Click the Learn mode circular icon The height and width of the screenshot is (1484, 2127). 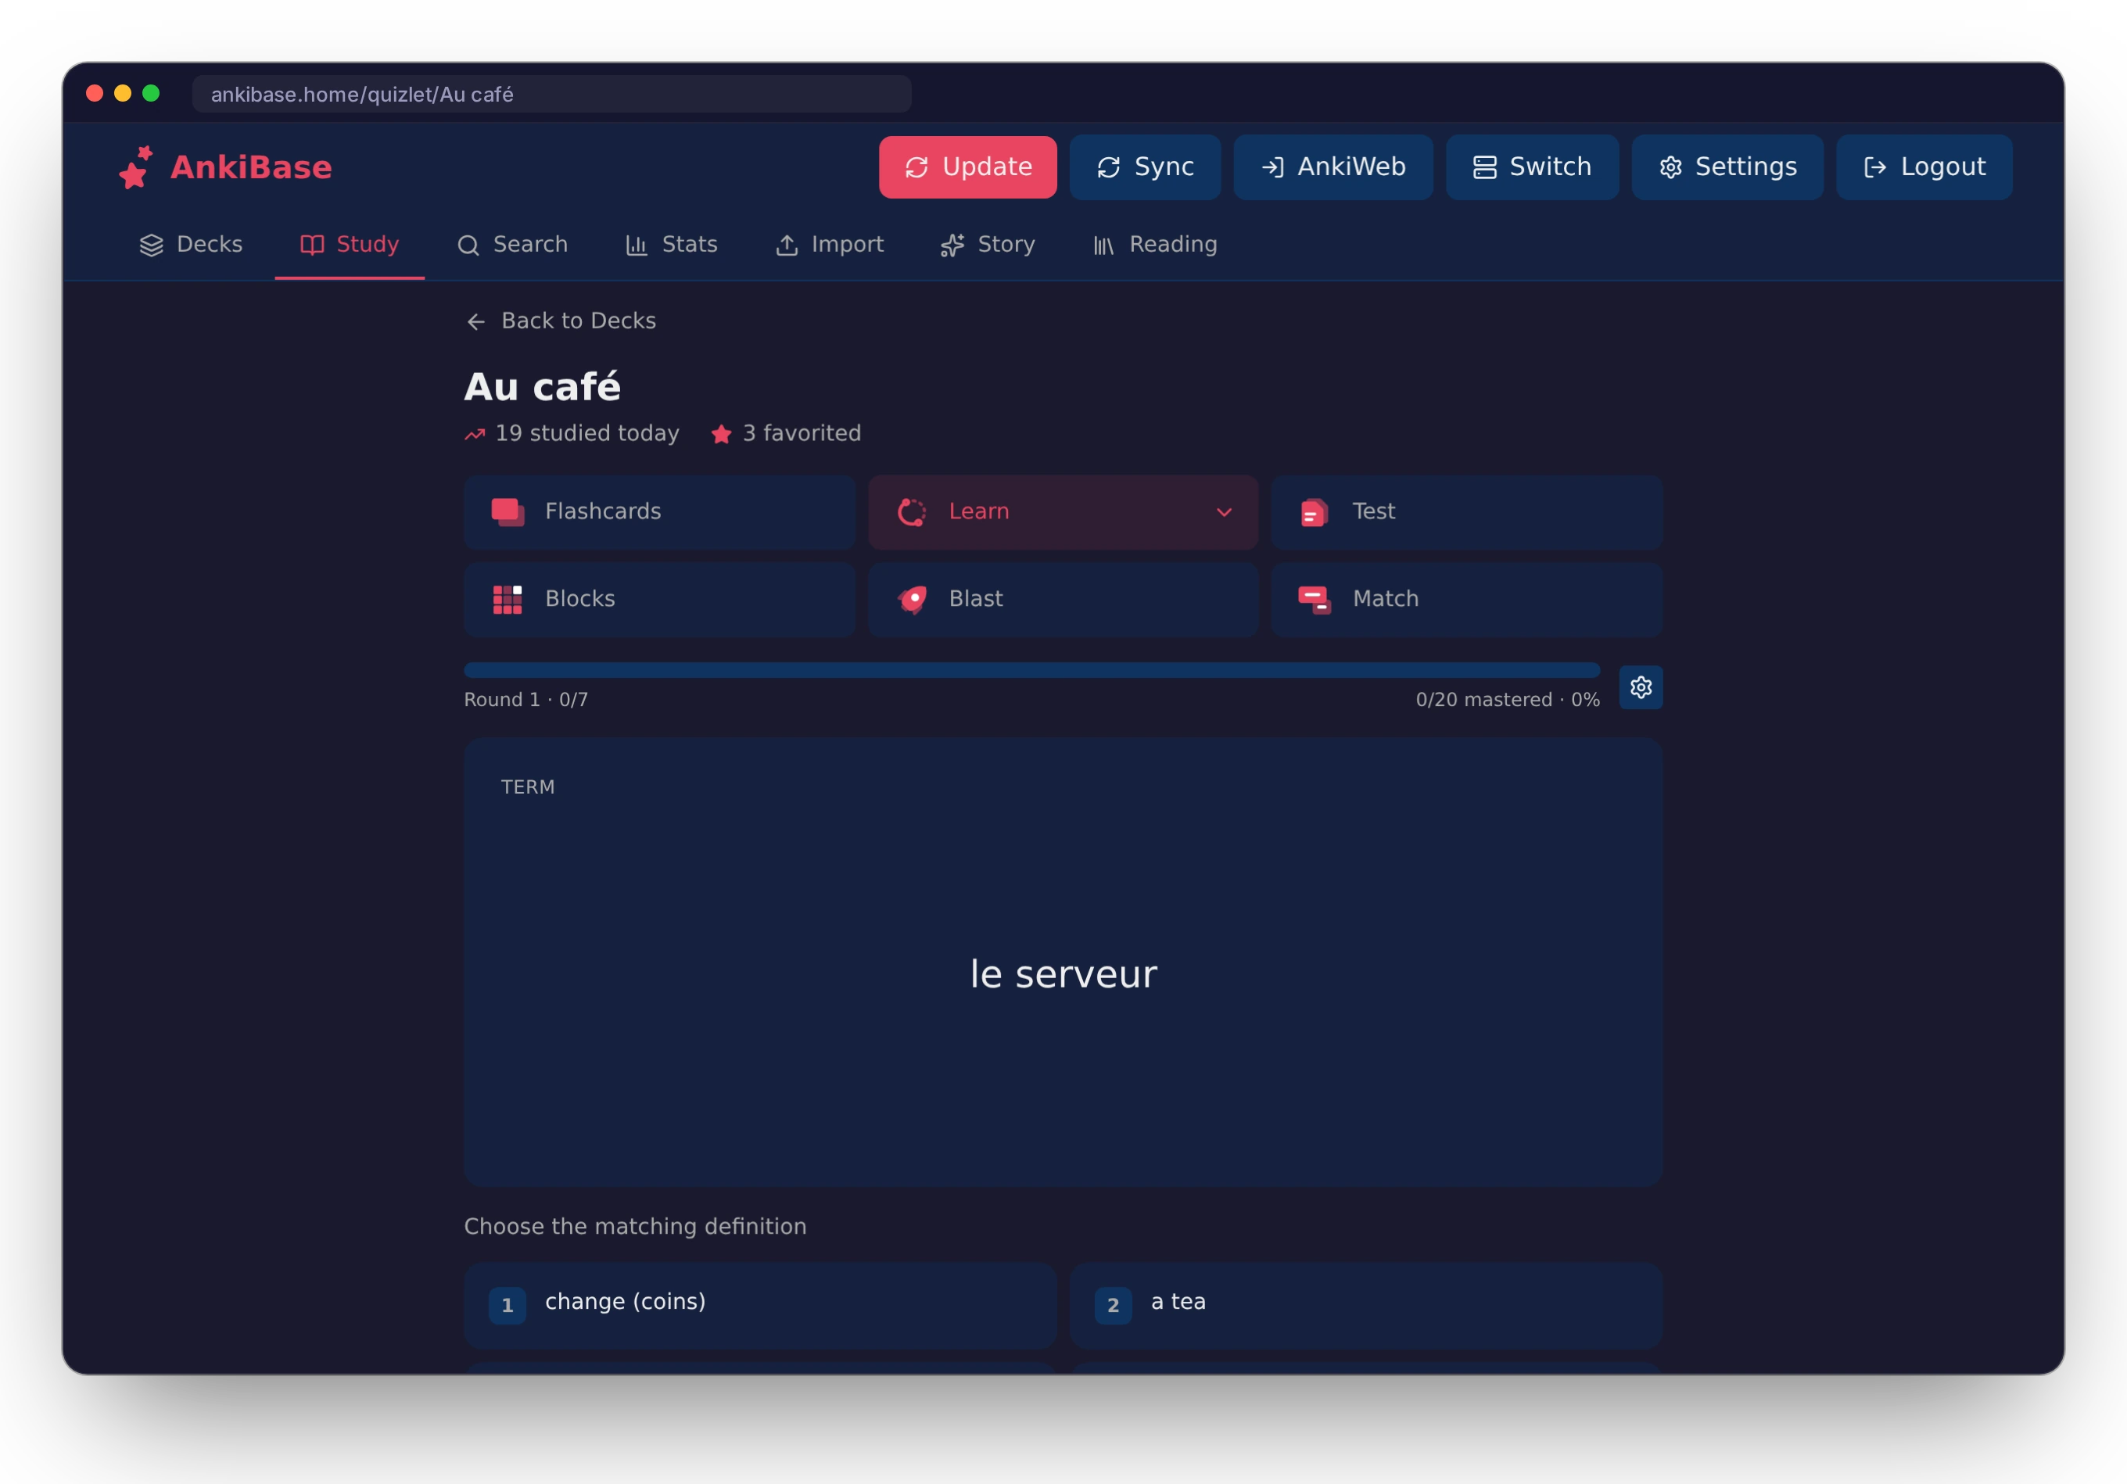[x=913, y=512]
